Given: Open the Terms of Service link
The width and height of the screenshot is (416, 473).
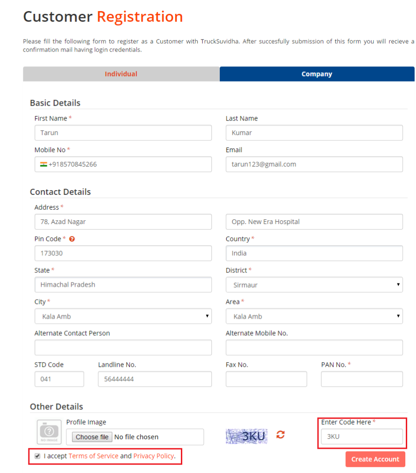Looking at the screenshot, I should coord(93,456).
